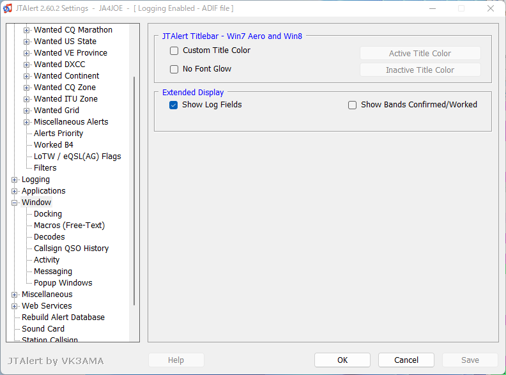Enable Custom Title Color checkbox
The height and width of the screenshot is (375, 506).
pos(174,50)
